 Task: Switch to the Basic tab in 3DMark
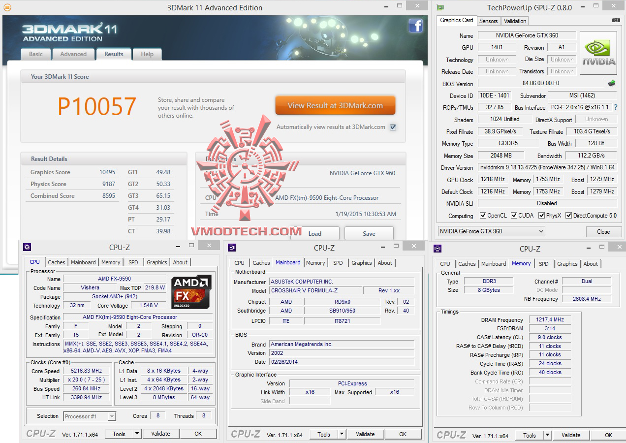tap(36, 54)
